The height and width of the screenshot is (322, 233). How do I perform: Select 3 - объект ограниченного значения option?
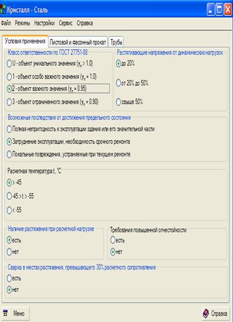(9, 102)
